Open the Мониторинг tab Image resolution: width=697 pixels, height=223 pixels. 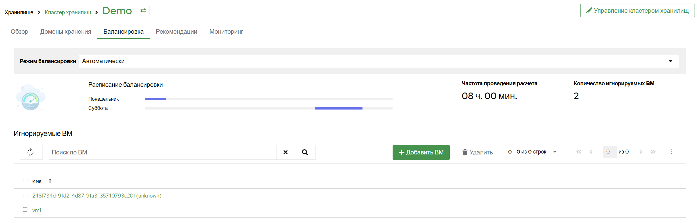[x=226, y=32]
